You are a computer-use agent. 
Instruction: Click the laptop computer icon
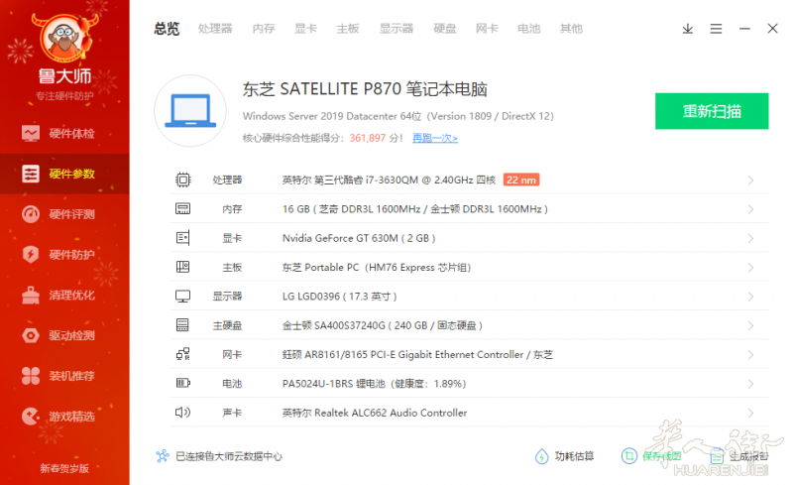coord(190,111)
